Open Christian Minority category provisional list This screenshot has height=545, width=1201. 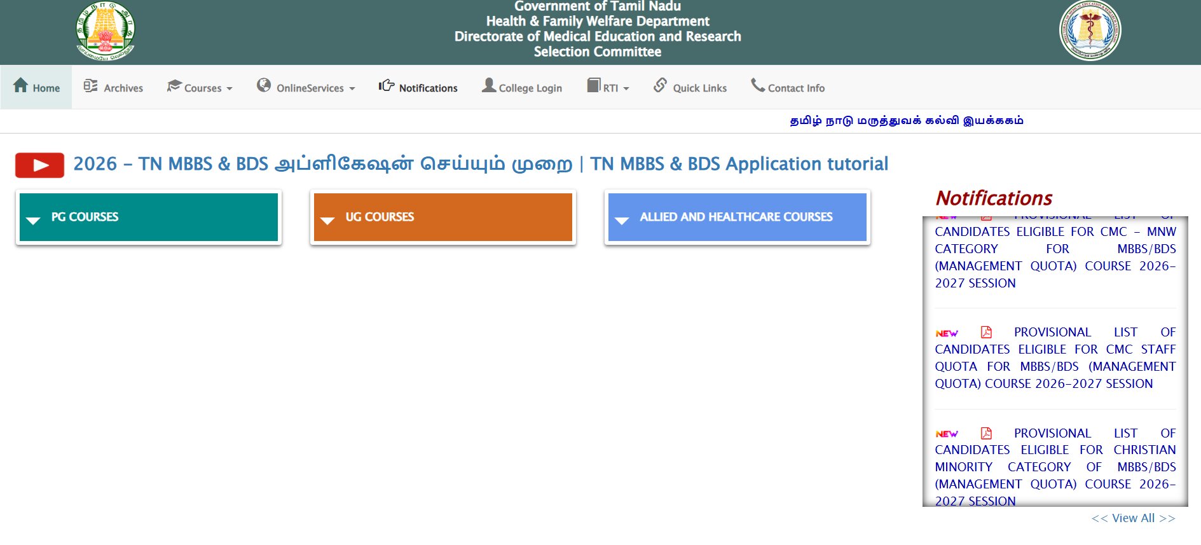(1055, 467)
